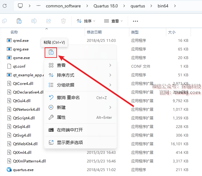Click the toolbar Rename icon
202x176 pixels.
pos(34,21)
